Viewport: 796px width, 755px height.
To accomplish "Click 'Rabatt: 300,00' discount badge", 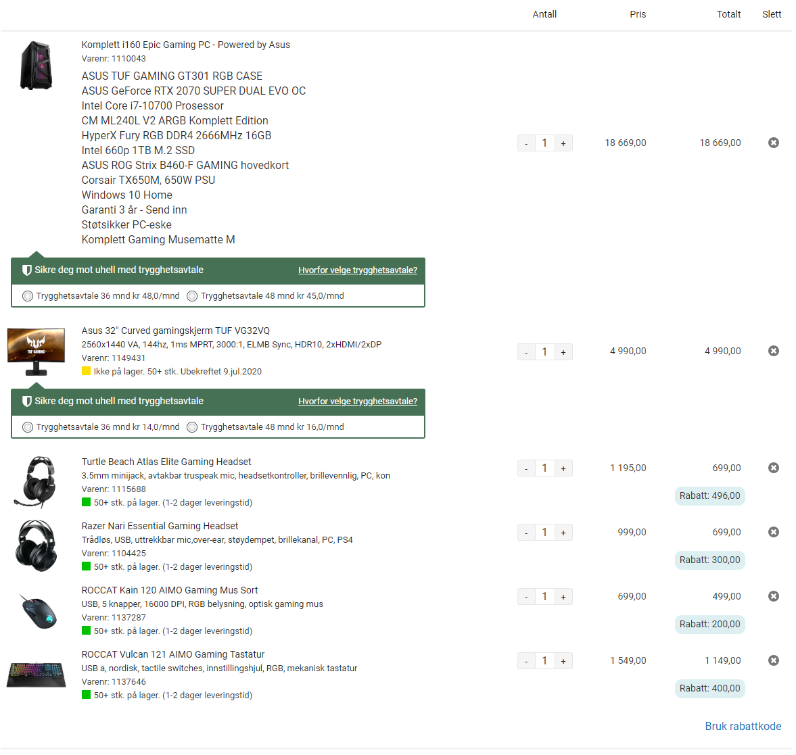I will pos(709,560).
